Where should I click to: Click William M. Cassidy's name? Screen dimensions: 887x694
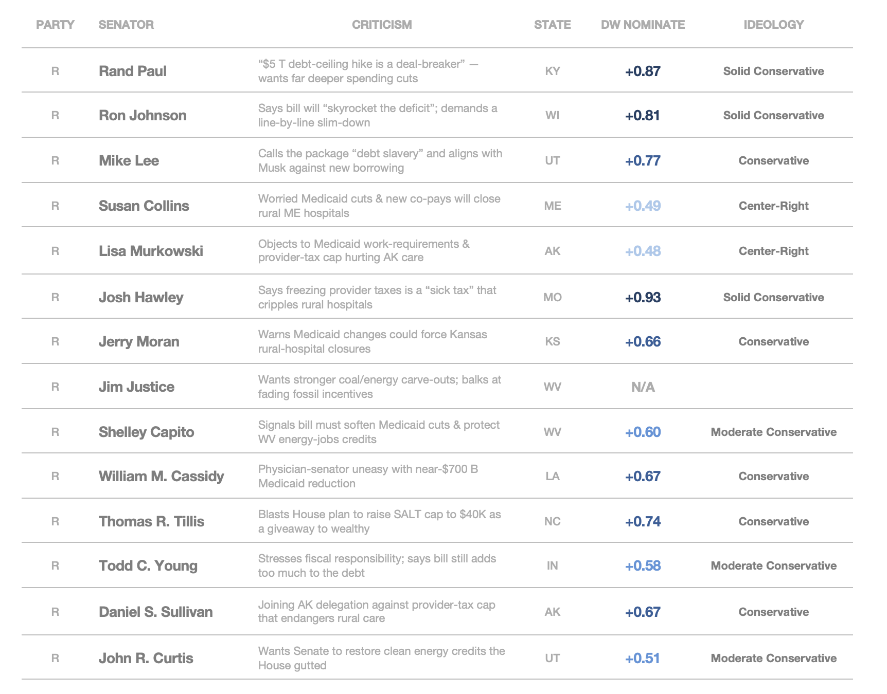tap(162, 476)
